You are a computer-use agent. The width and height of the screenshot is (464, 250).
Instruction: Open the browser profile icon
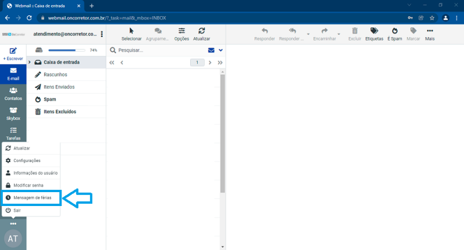point(445,18)
